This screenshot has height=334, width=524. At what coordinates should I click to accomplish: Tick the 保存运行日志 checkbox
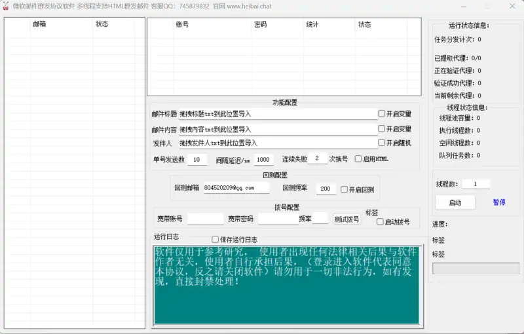(215, 240)
